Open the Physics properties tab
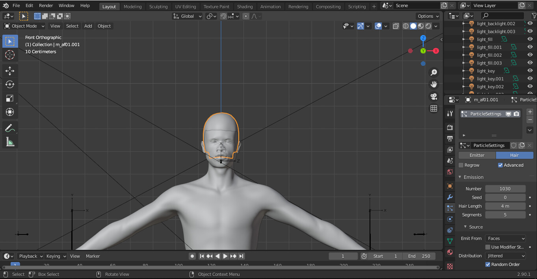This screenshot has width=537, height=279. pyautogui.click(x=450, y=219)
